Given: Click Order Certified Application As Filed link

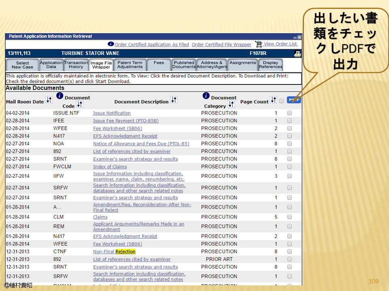Looking at the screenshot, I should [152, 44].
